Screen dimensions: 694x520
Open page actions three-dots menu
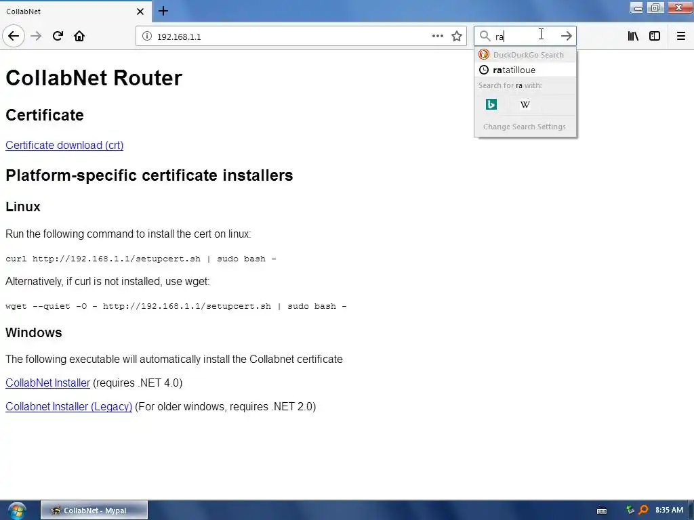point(438,36)
